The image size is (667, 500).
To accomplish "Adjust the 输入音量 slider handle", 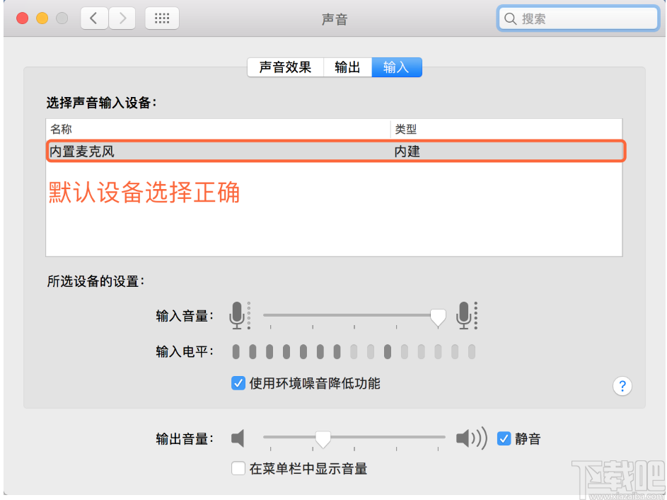I will click(x=438, y=318).
